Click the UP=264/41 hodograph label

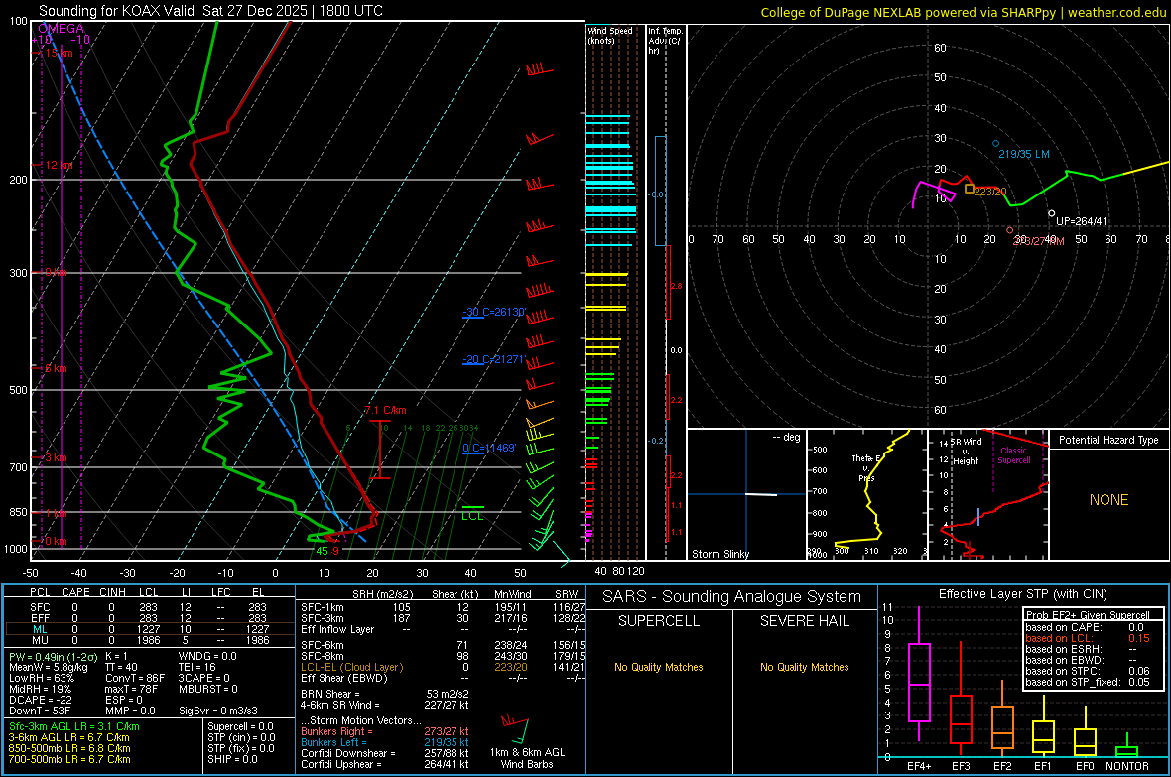(1082, 221)
